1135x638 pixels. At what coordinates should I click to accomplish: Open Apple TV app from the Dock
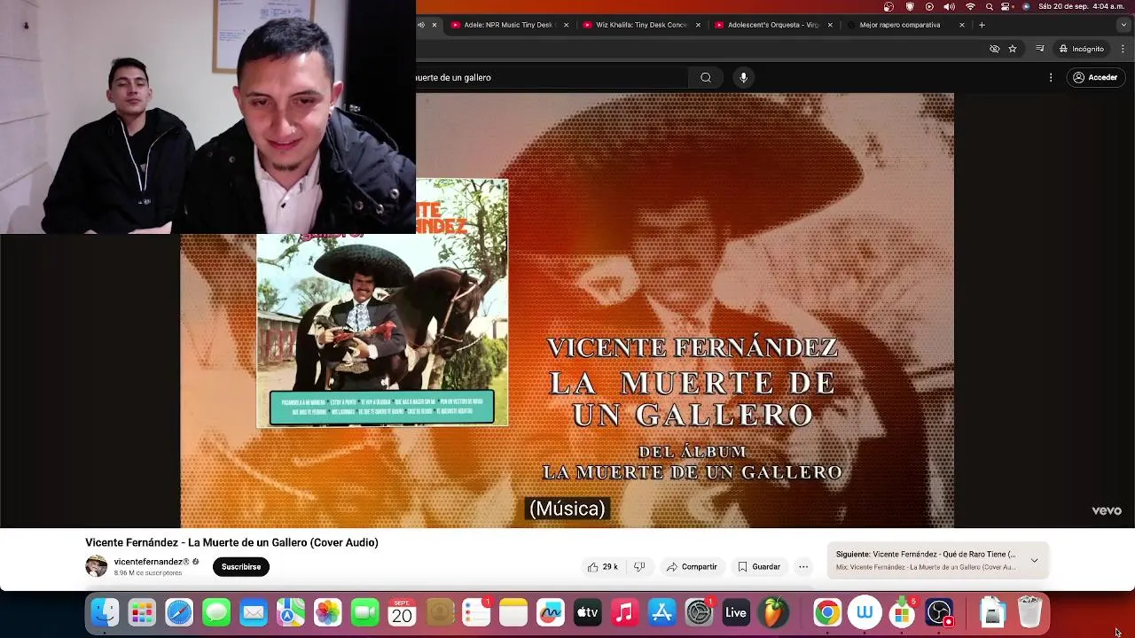pos(587,612)
